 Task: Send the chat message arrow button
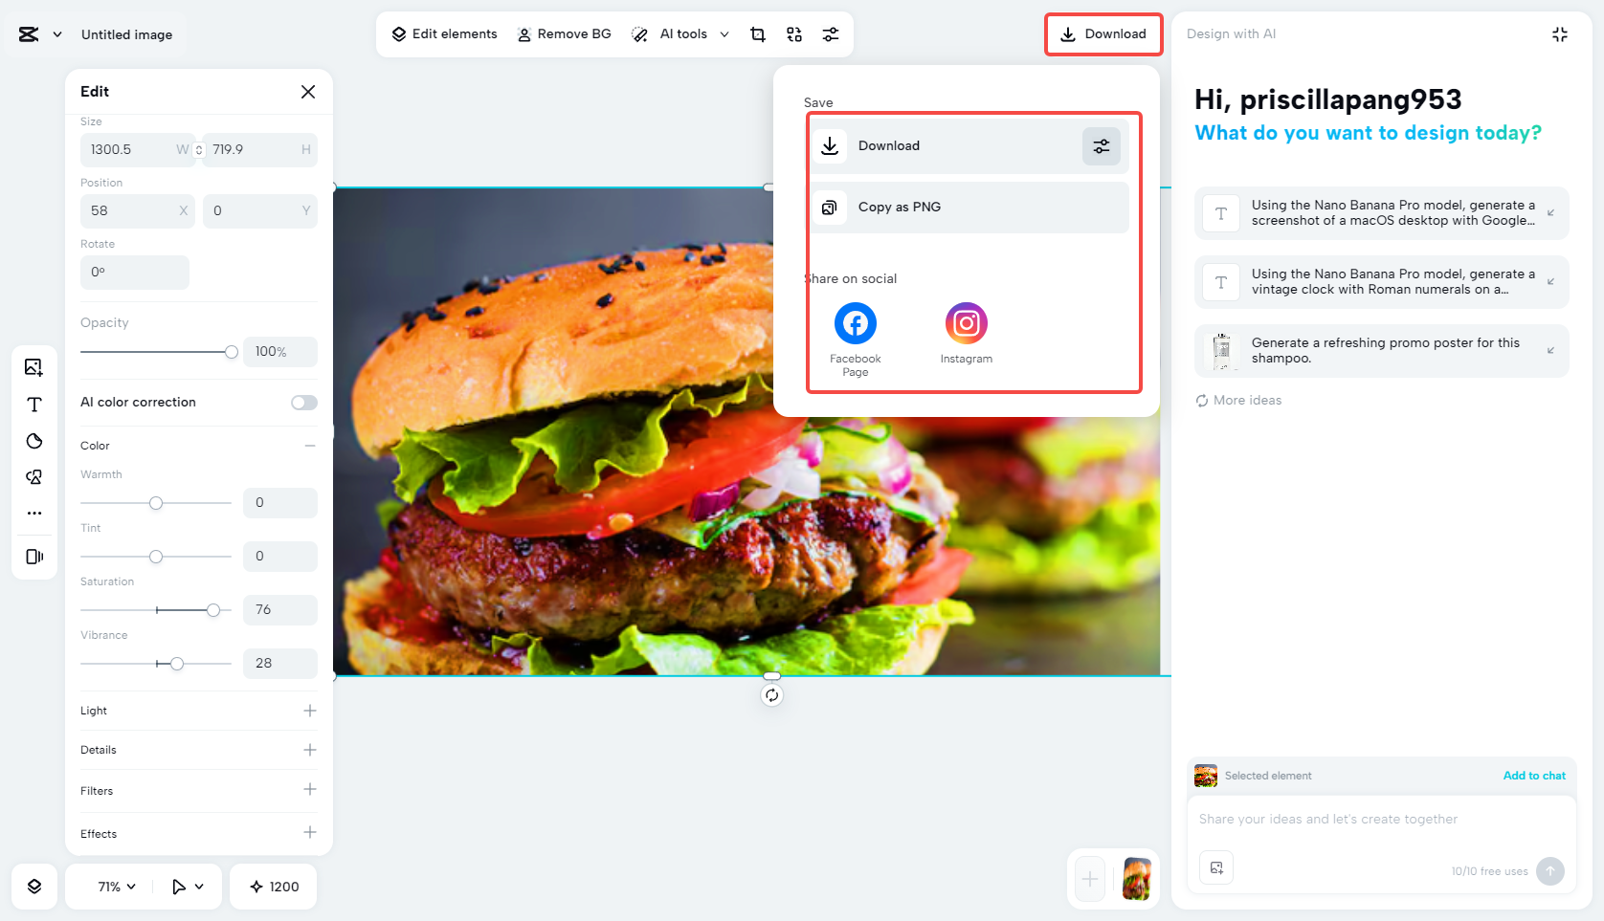tap(1550, 871)
